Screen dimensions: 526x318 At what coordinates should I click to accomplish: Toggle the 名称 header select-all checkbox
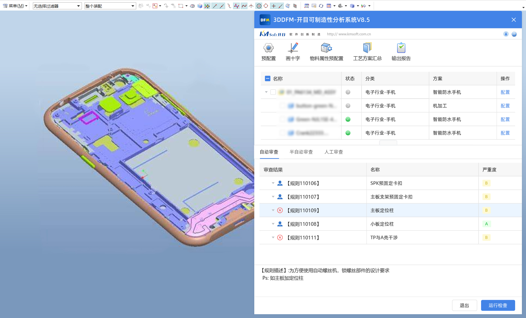267,79
